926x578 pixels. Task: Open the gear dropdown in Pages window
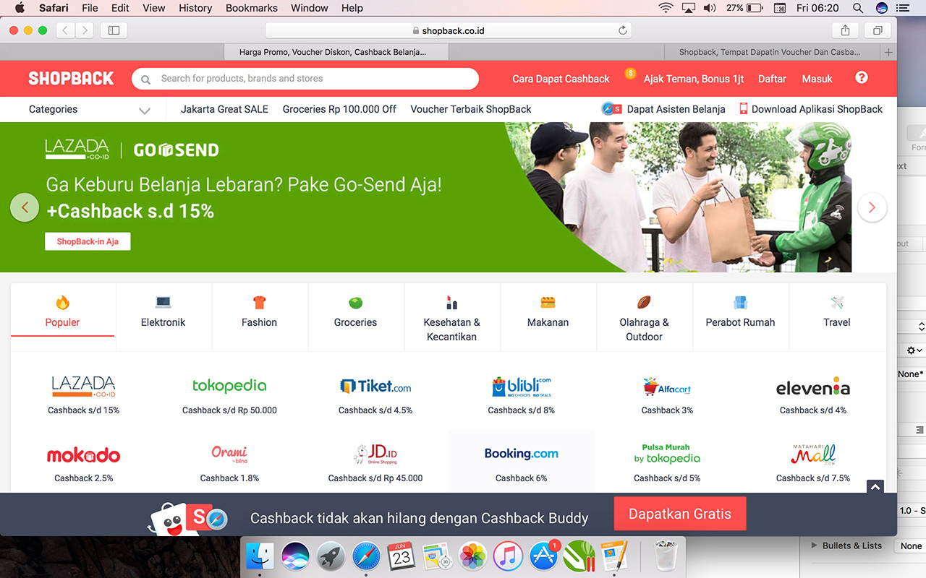(x=914, y=350)
